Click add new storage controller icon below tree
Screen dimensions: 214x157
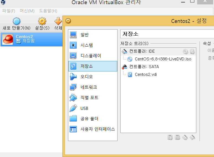click(170, 137)
